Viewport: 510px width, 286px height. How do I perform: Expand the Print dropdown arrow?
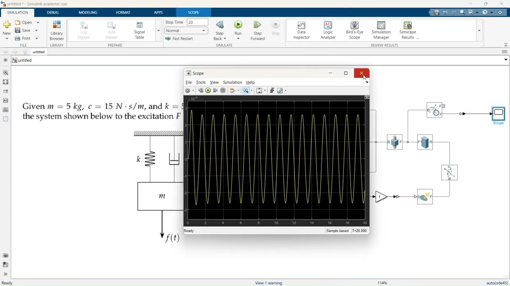pos(36,39)
